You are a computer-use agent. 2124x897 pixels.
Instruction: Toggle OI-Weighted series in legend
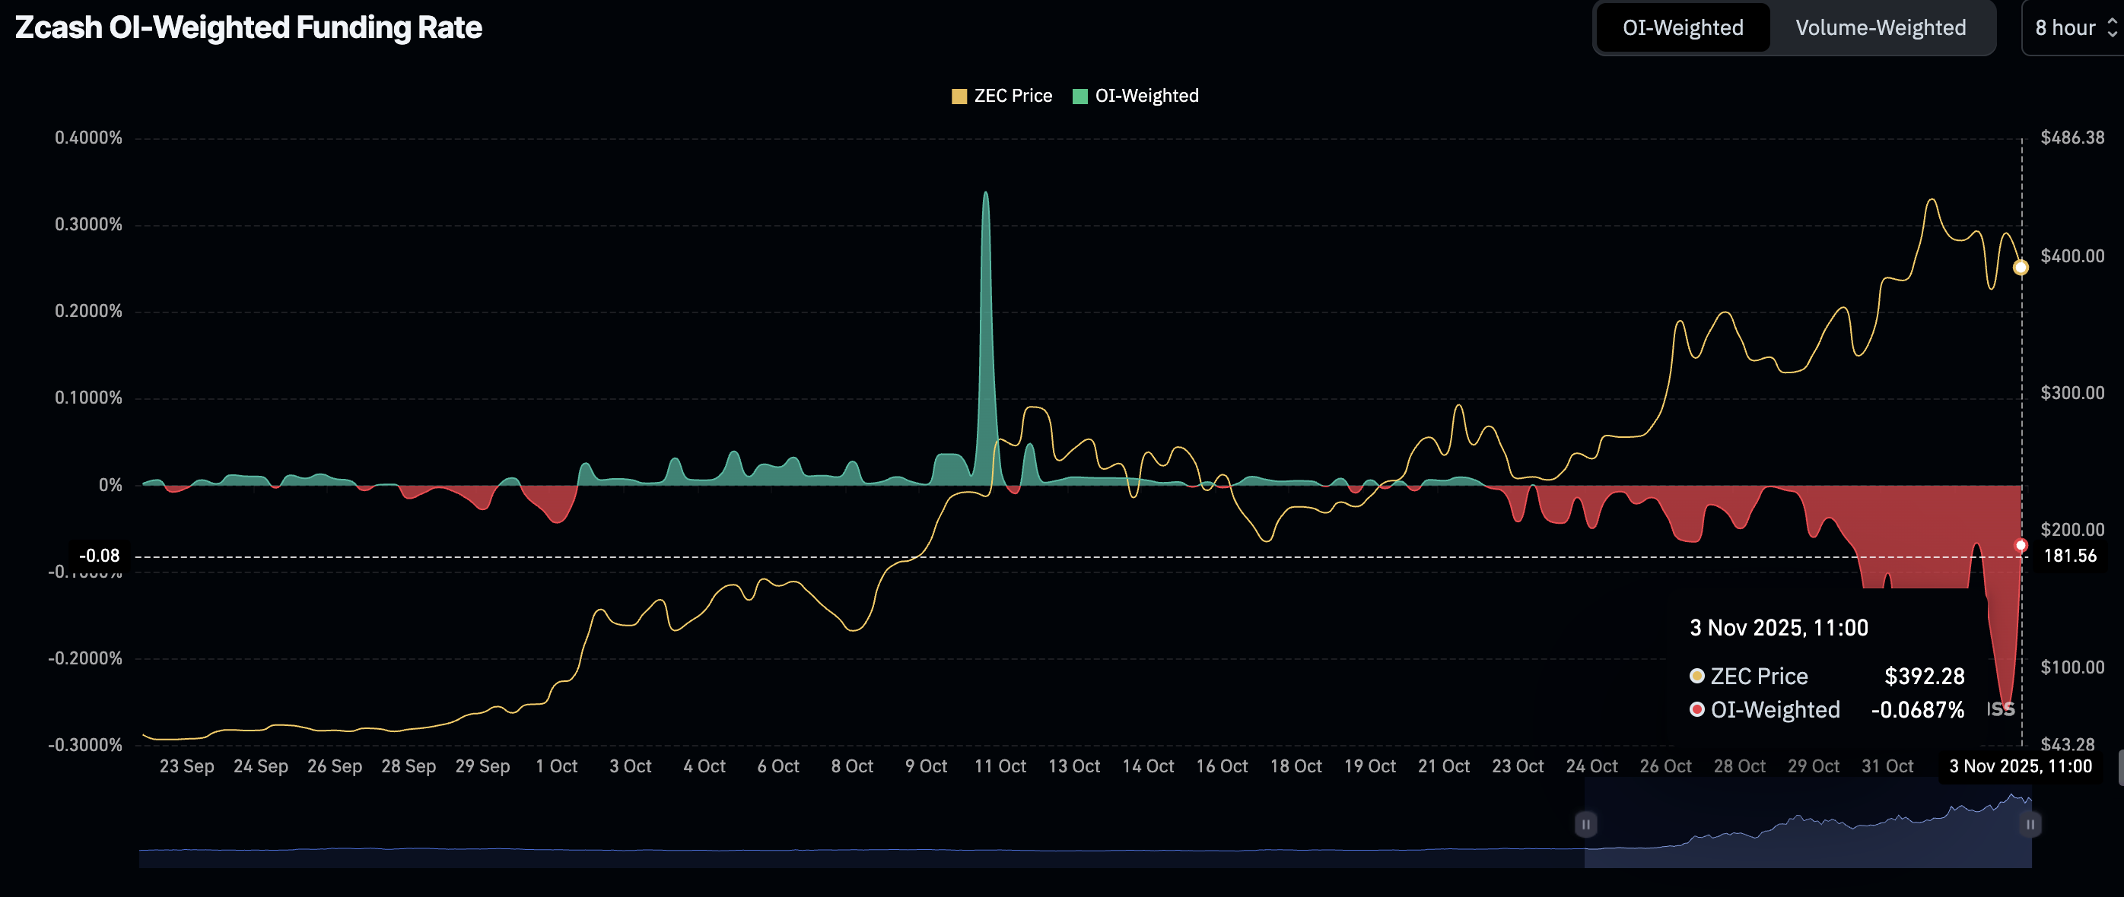1146,96
